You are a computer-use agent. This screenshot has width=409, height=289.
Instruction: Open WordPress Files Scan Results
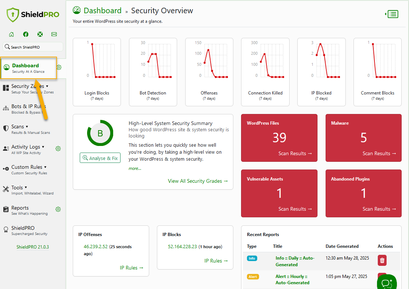[x=295, y=153]
